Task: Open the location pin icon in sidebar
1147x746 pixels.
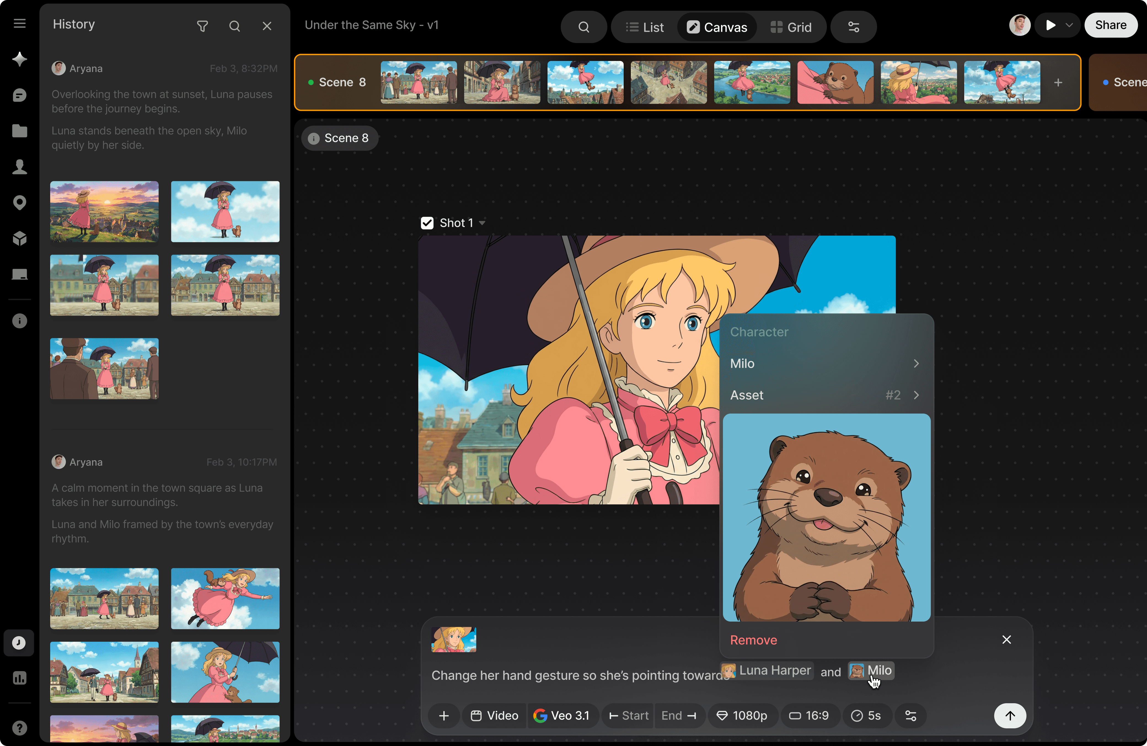Action: coord(19,203)
